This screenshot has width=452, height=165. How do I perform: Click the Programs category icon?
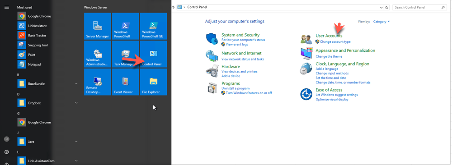click(212, 88)
